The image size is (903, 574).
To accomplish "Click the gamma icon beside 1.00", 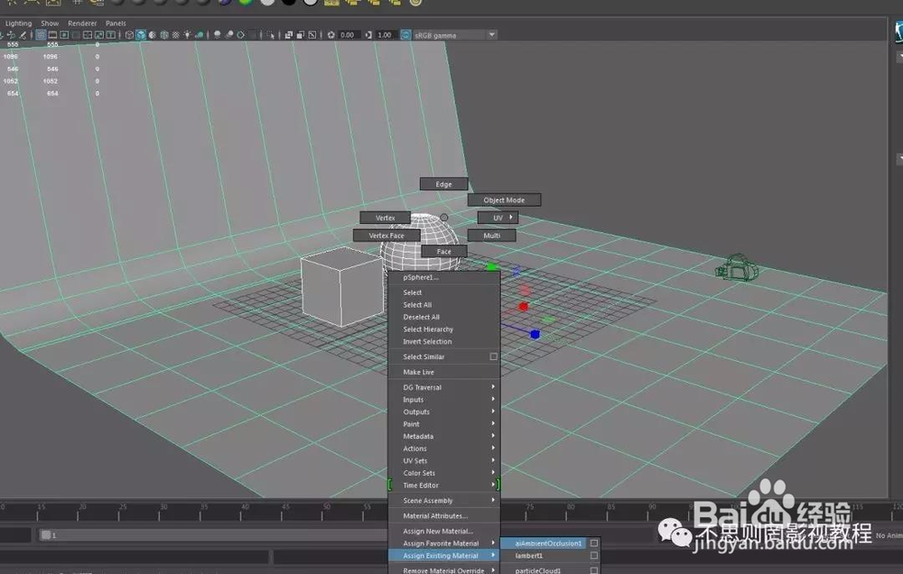I will pyautogui.click(x=368, y=35).
